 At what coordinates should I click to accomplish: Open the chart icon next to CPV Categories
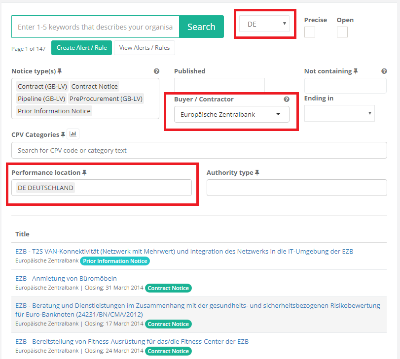73,133
